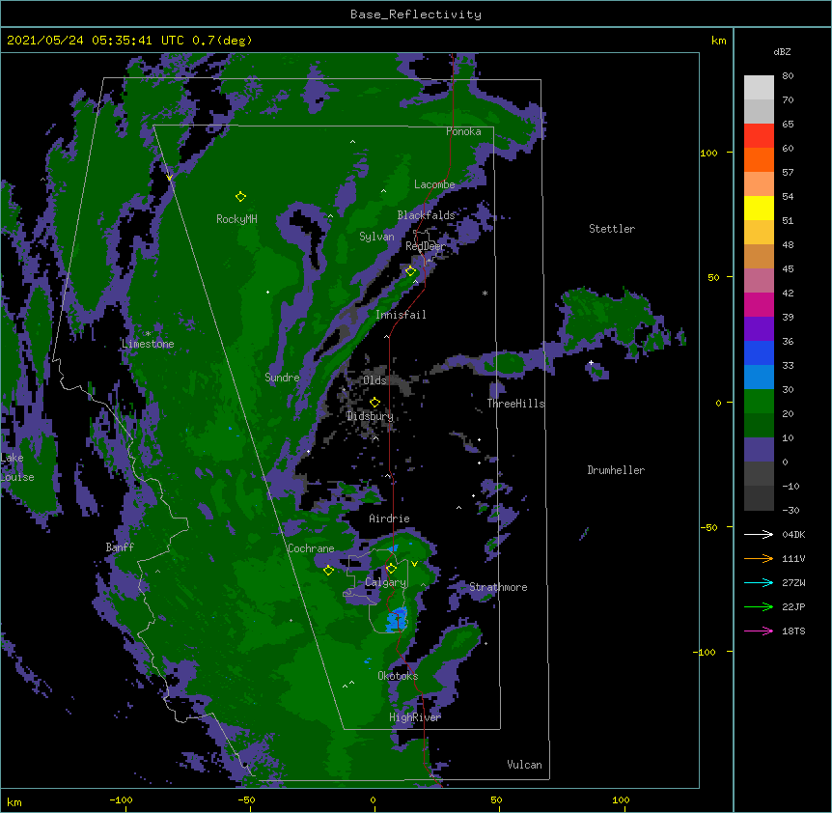Click the Stettler label
The image size is (832, 813).
612,229
